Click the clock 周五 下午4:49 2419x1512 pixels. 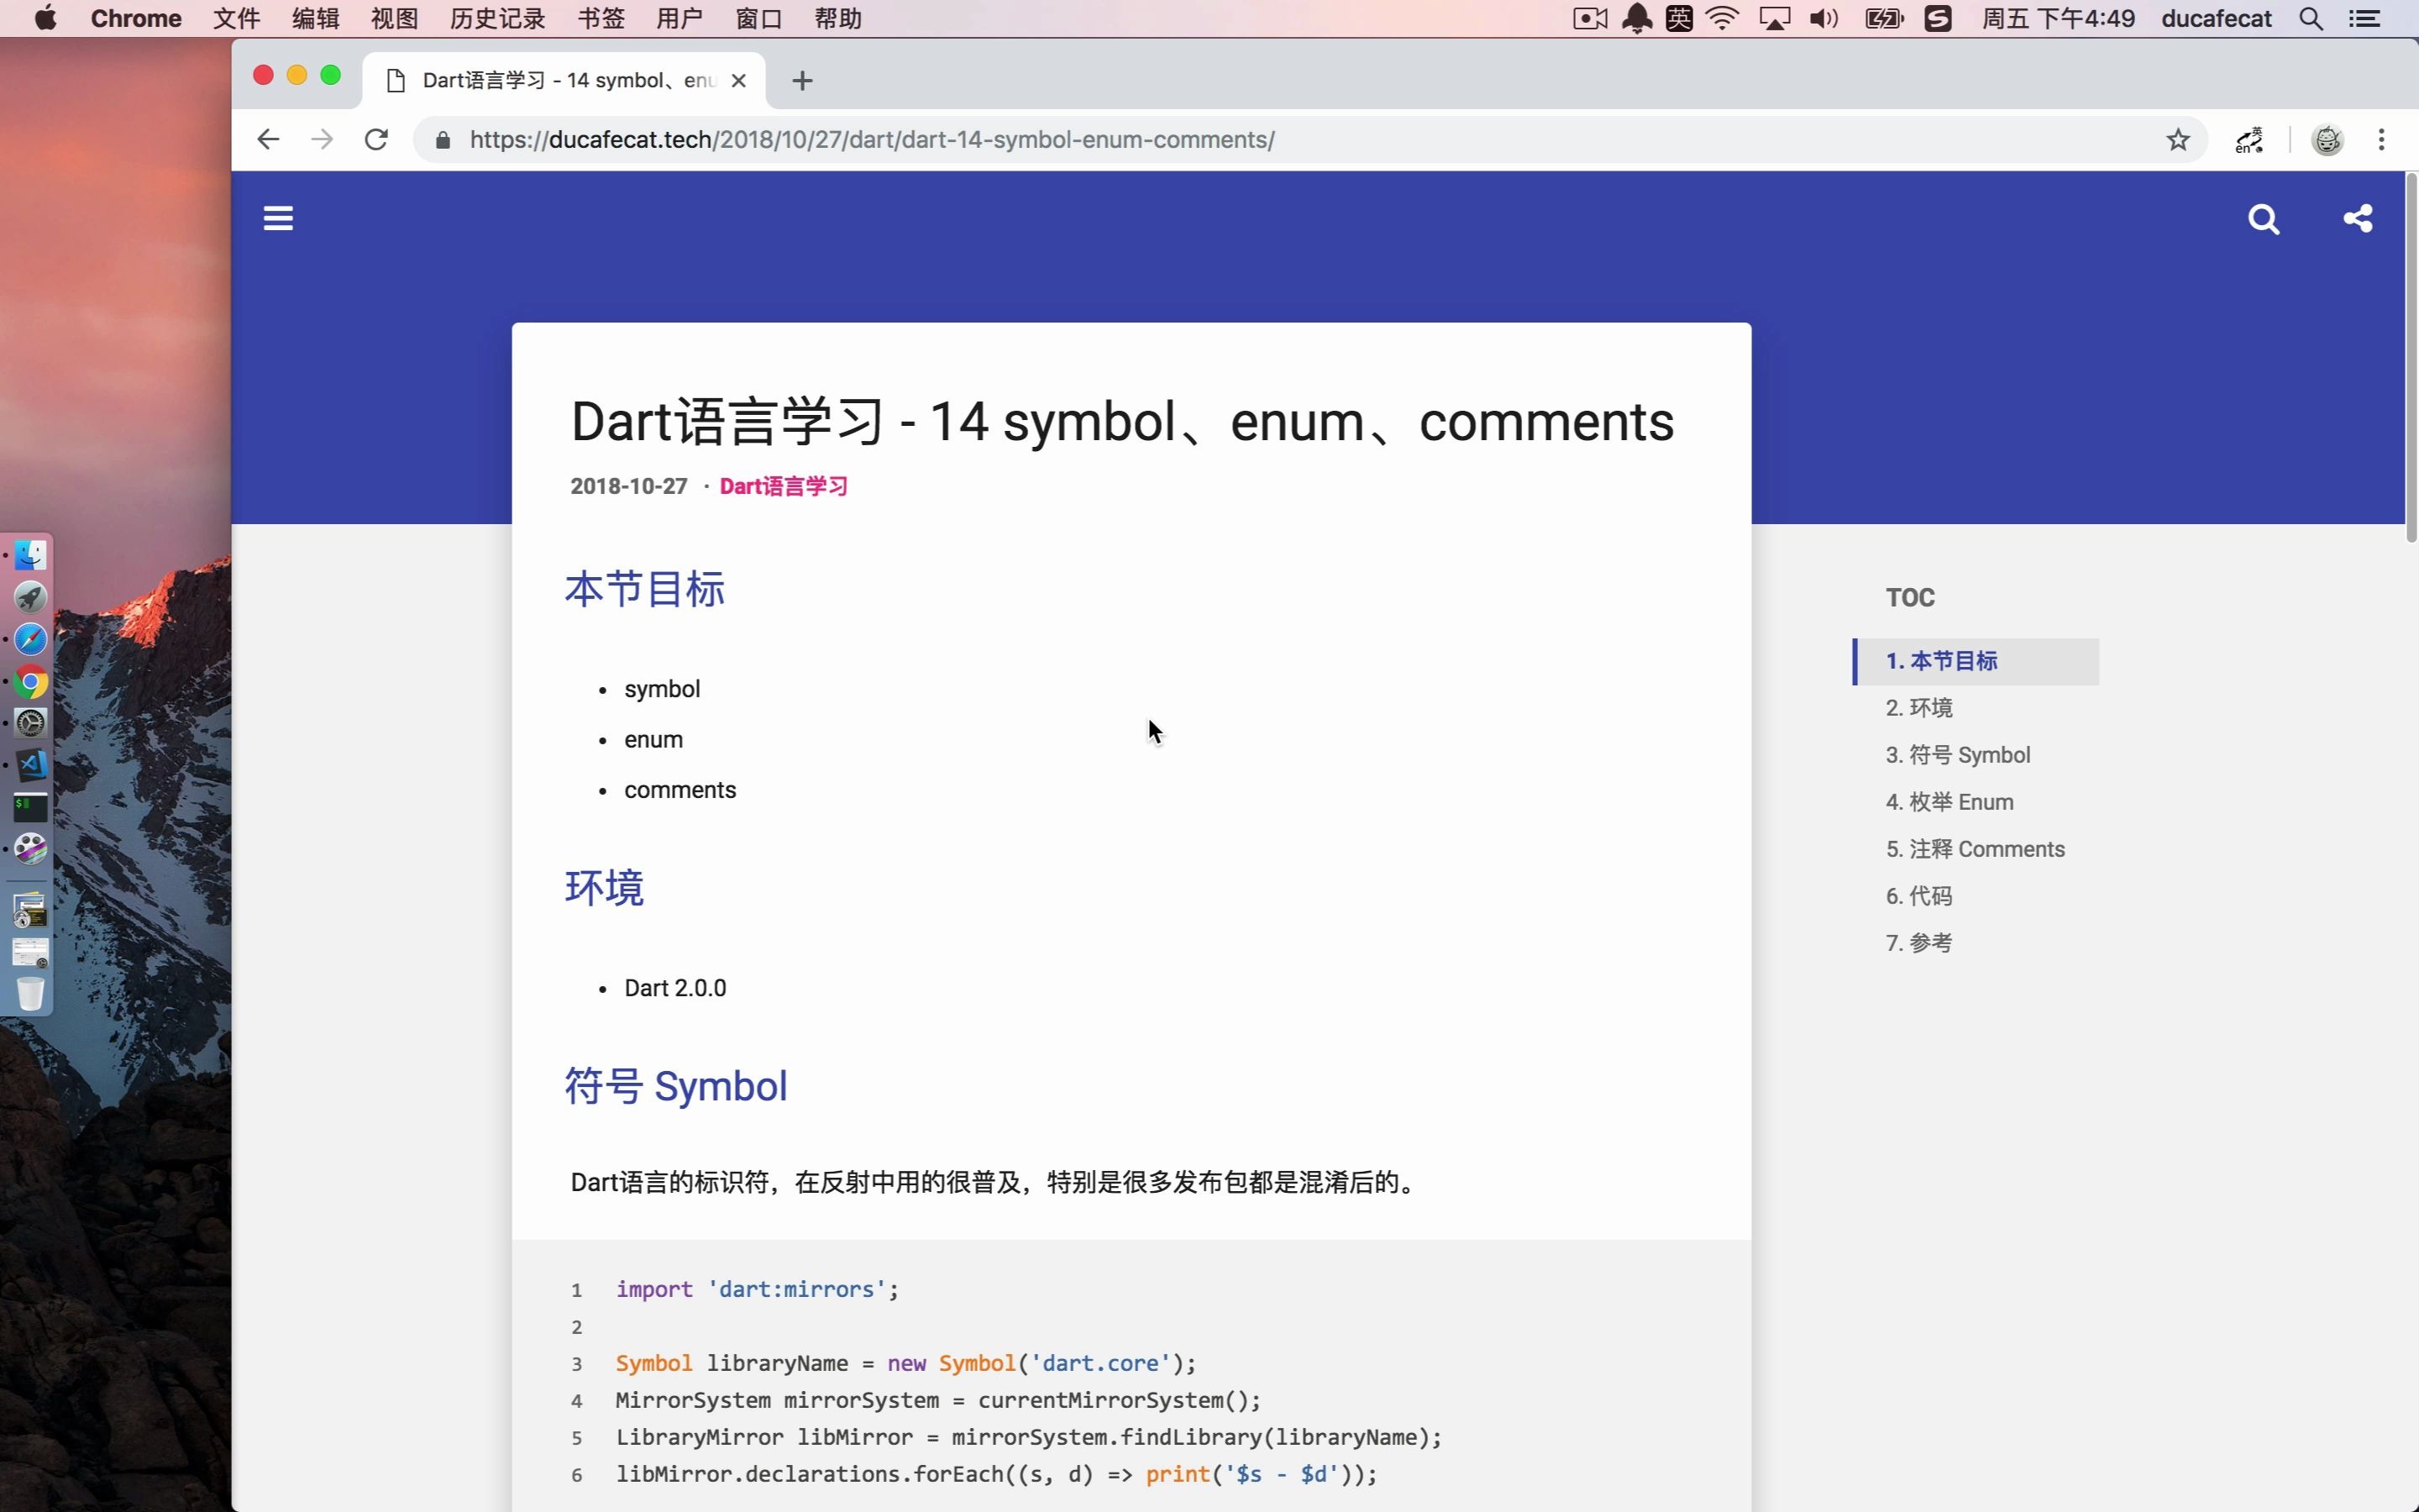pyautogui.click(x=2058, y=18)
